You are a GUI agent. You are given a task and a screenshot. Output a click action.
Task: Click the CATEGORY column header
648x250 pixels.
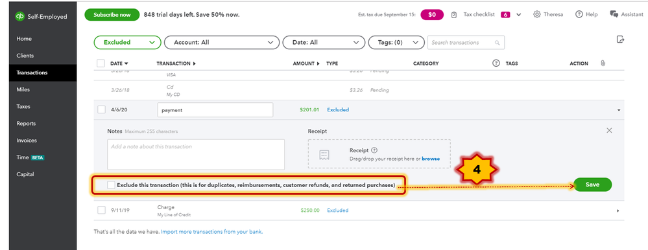pos(426,63)
